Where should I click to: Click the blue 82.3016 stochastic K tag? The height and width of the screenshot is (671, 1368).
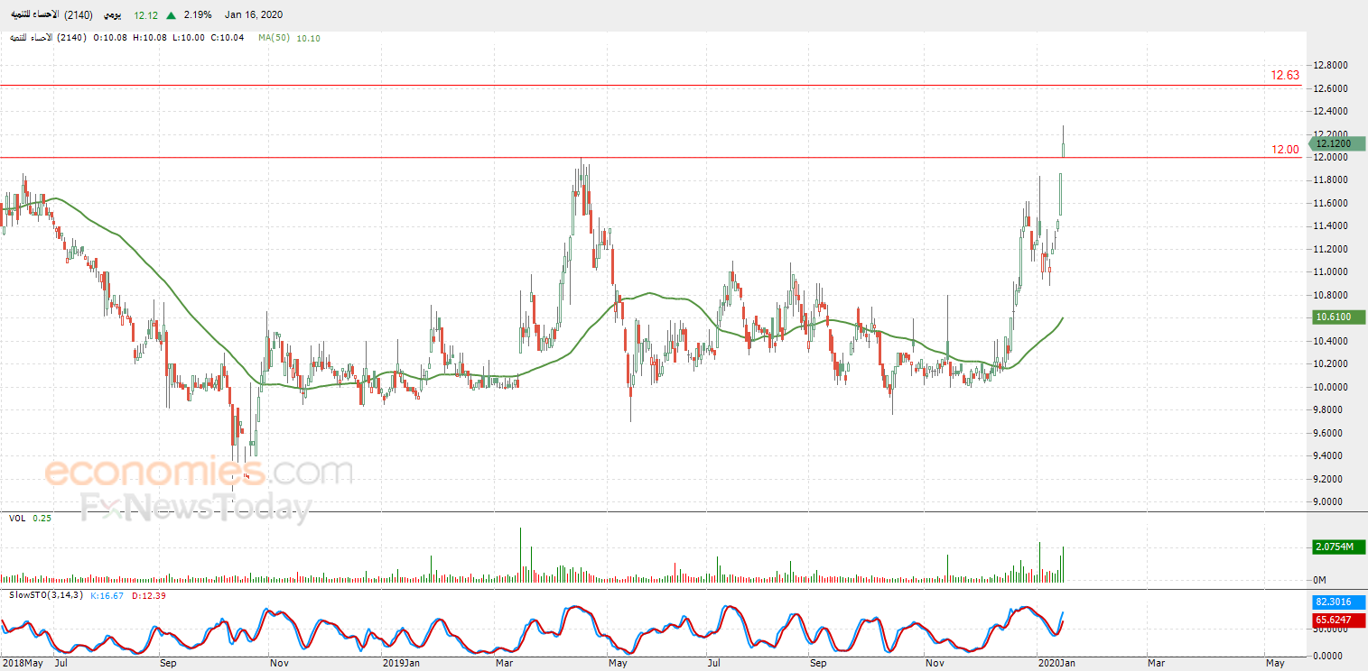(1338, 602)
